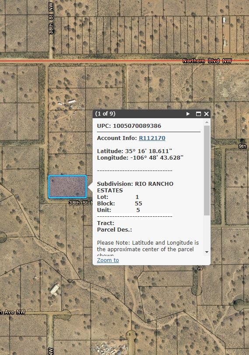This screenshot has width=249, height=355.
Task: Select the highlighted blue parcel on map
Action: pyautogui.click(x=67, y=187)
